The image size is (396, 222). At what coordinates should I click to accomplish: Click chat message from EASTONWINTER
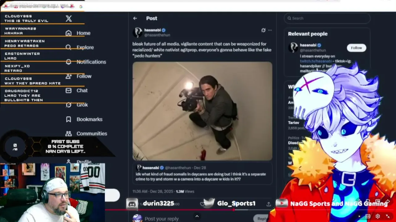click(x=22, y=56)
